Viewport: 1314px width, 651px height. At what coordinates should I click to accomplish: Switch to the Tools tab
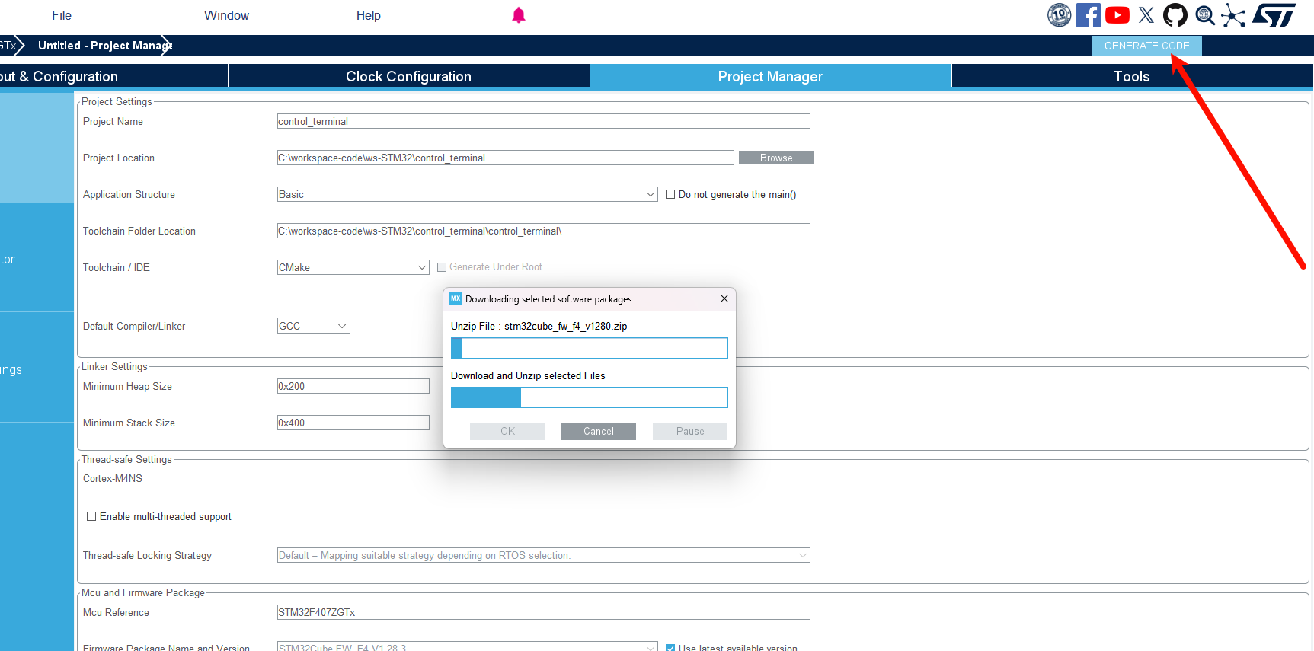(x=1132, y=76)
